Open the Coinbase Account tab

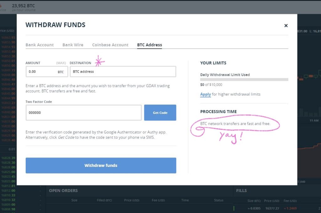[110, 45]
